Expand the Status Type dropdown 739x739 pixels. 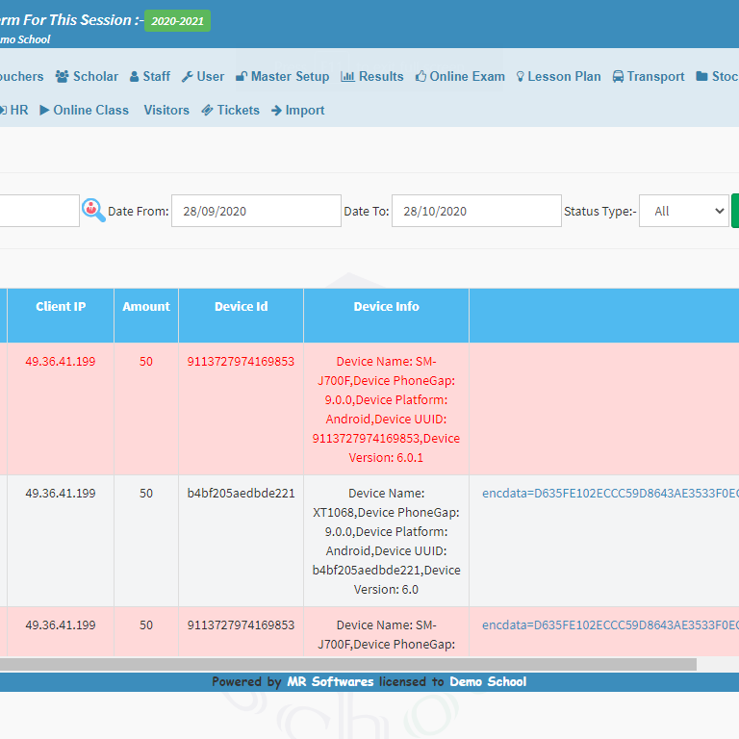point(683,211)
